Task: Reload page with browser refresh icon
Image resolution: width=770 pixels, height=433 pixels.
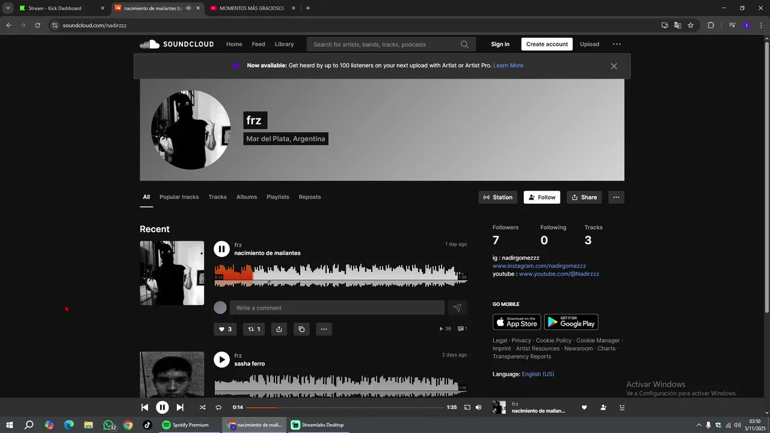Action: [37, 25]
